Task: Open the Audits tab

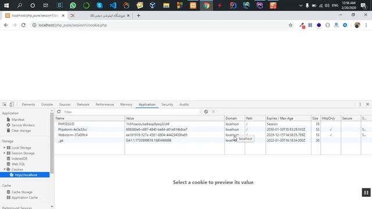Action: pyautogui.click(x=184, y=105)
